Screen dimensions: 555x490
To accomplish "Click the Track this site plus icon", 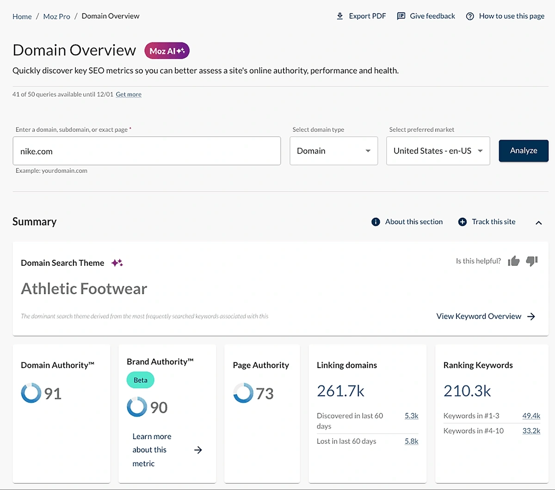I will 462,222.
